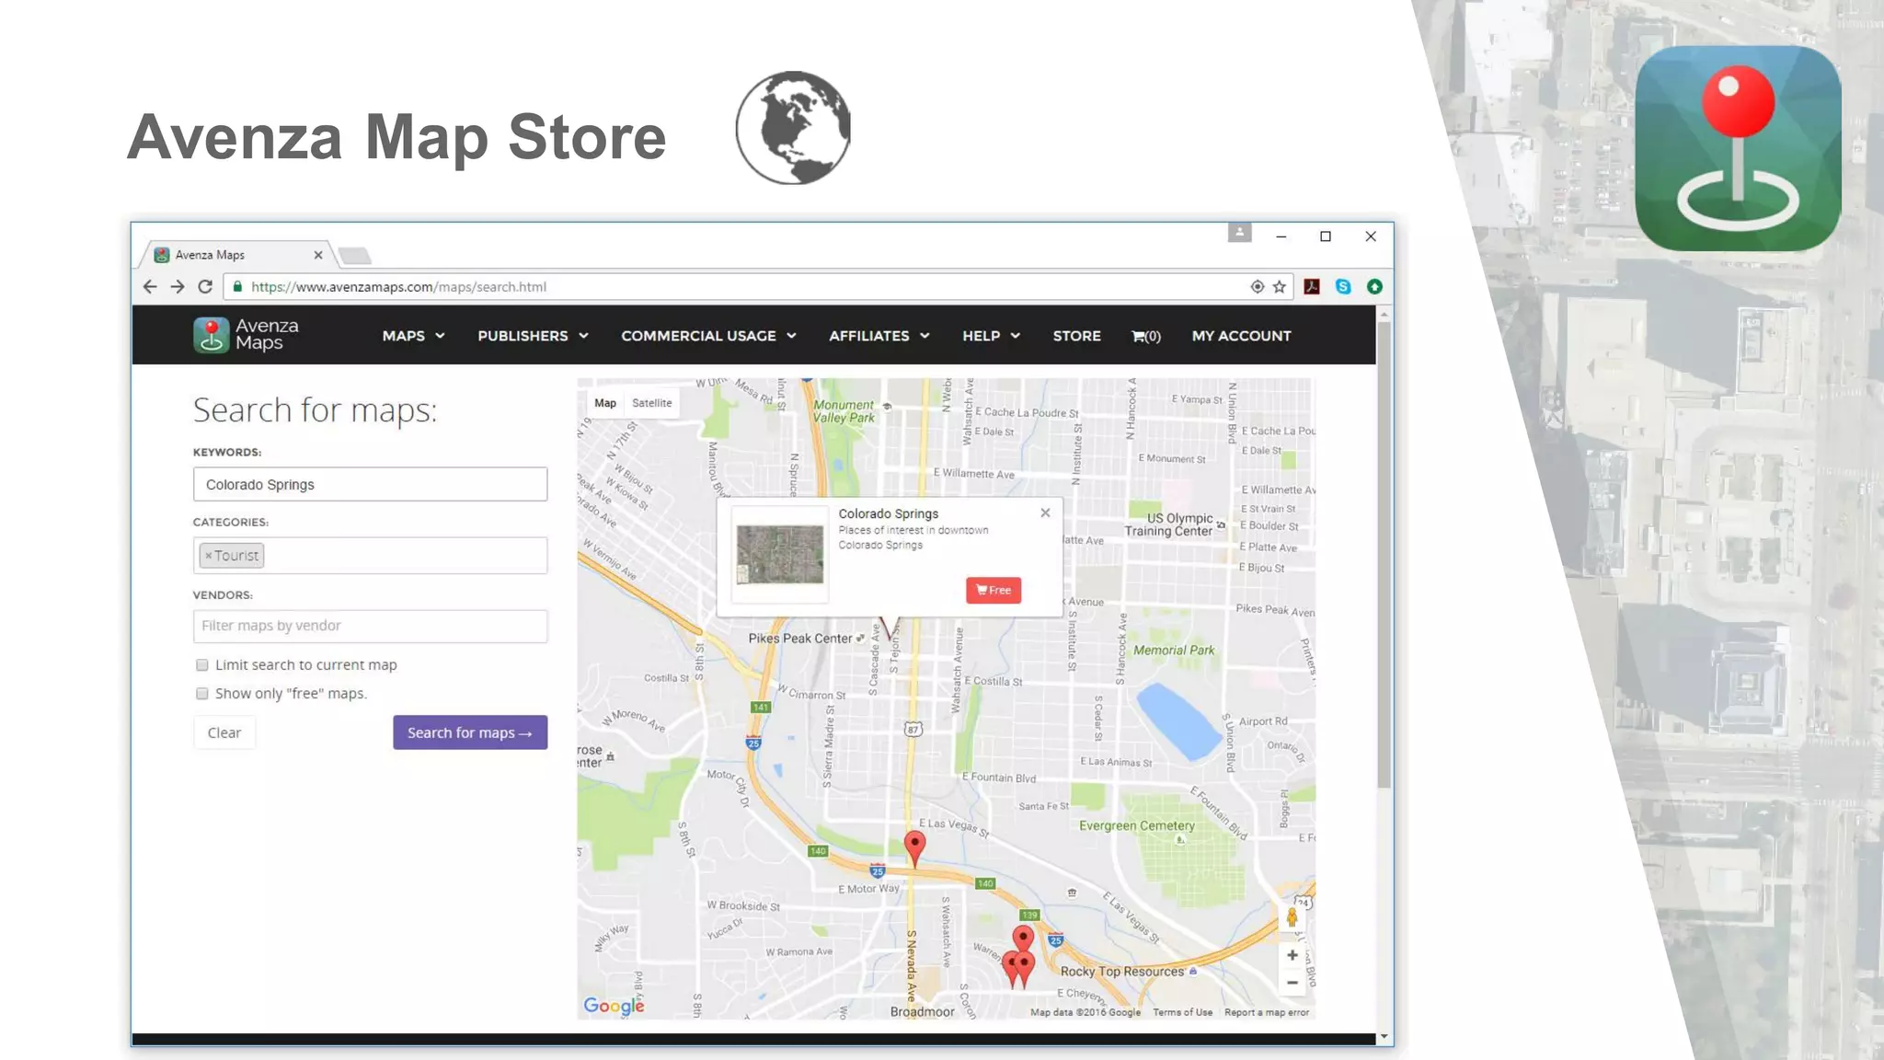The width and height of the screenshot is (1884, 1060).
Task: Click the scrollbar down arrow
Action: [1384, 1037]
